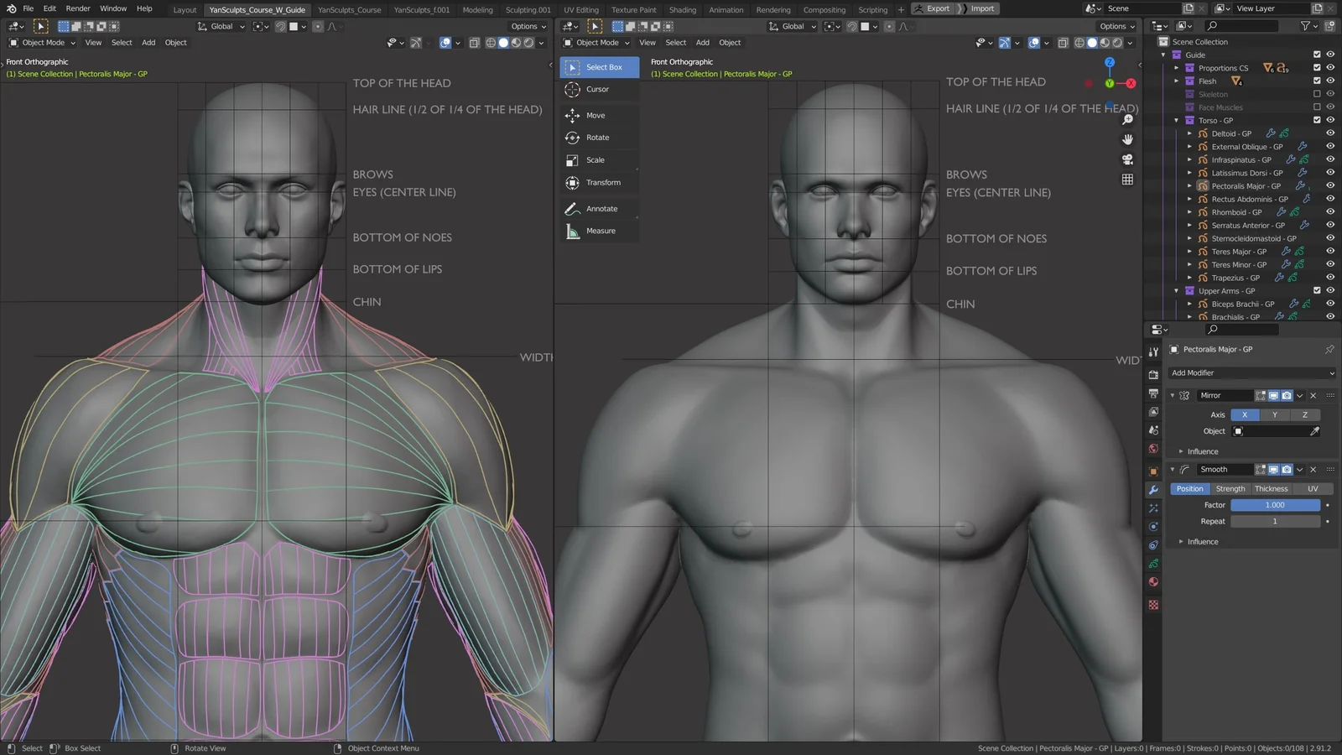Select the Y axis in the Mirror modifier

point(1274,414)
